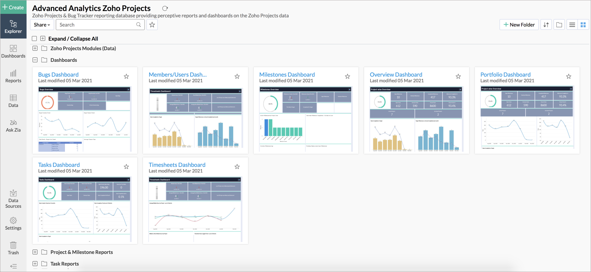Collapse the left sidebar arrow icon

pos(13,266)
